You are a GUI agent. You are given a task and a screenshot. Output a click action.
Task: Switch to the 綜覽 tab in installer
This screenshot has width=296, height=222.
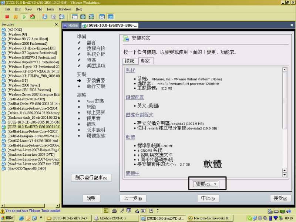click(130, 61)
